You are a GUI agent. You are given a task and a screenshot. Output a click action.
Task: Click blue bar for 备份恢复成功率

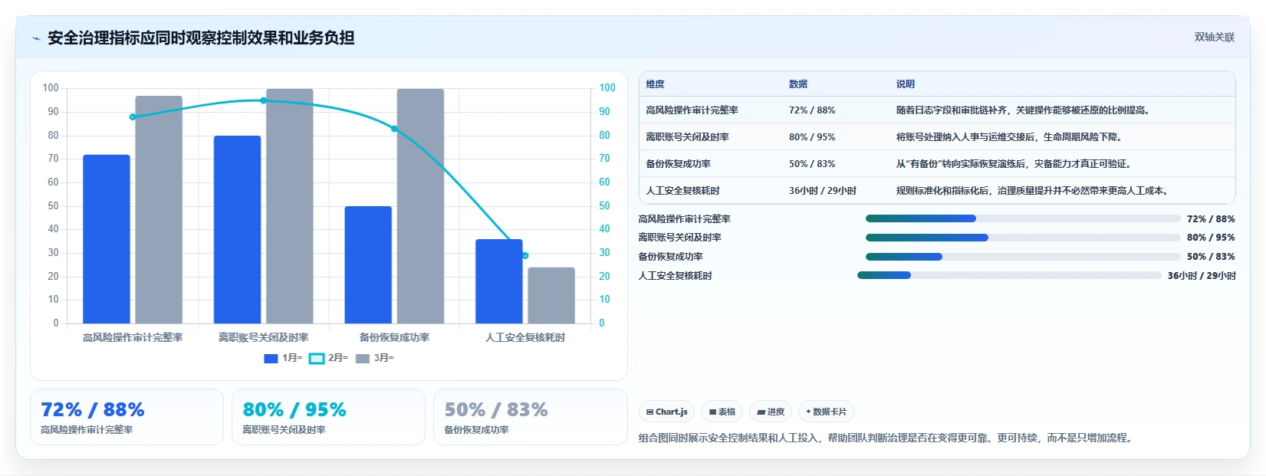click(368, 264)
